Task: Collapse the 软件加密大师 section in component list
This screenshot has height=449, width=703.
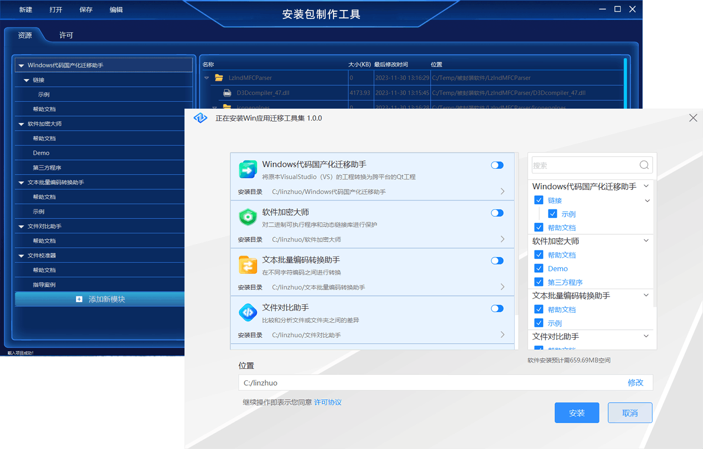Action: (646, 241)
